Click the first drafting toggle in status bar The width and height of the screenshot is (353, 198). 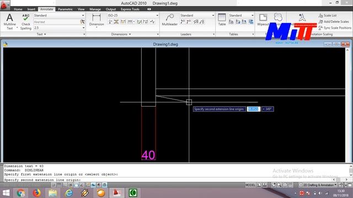pos(53,185)
